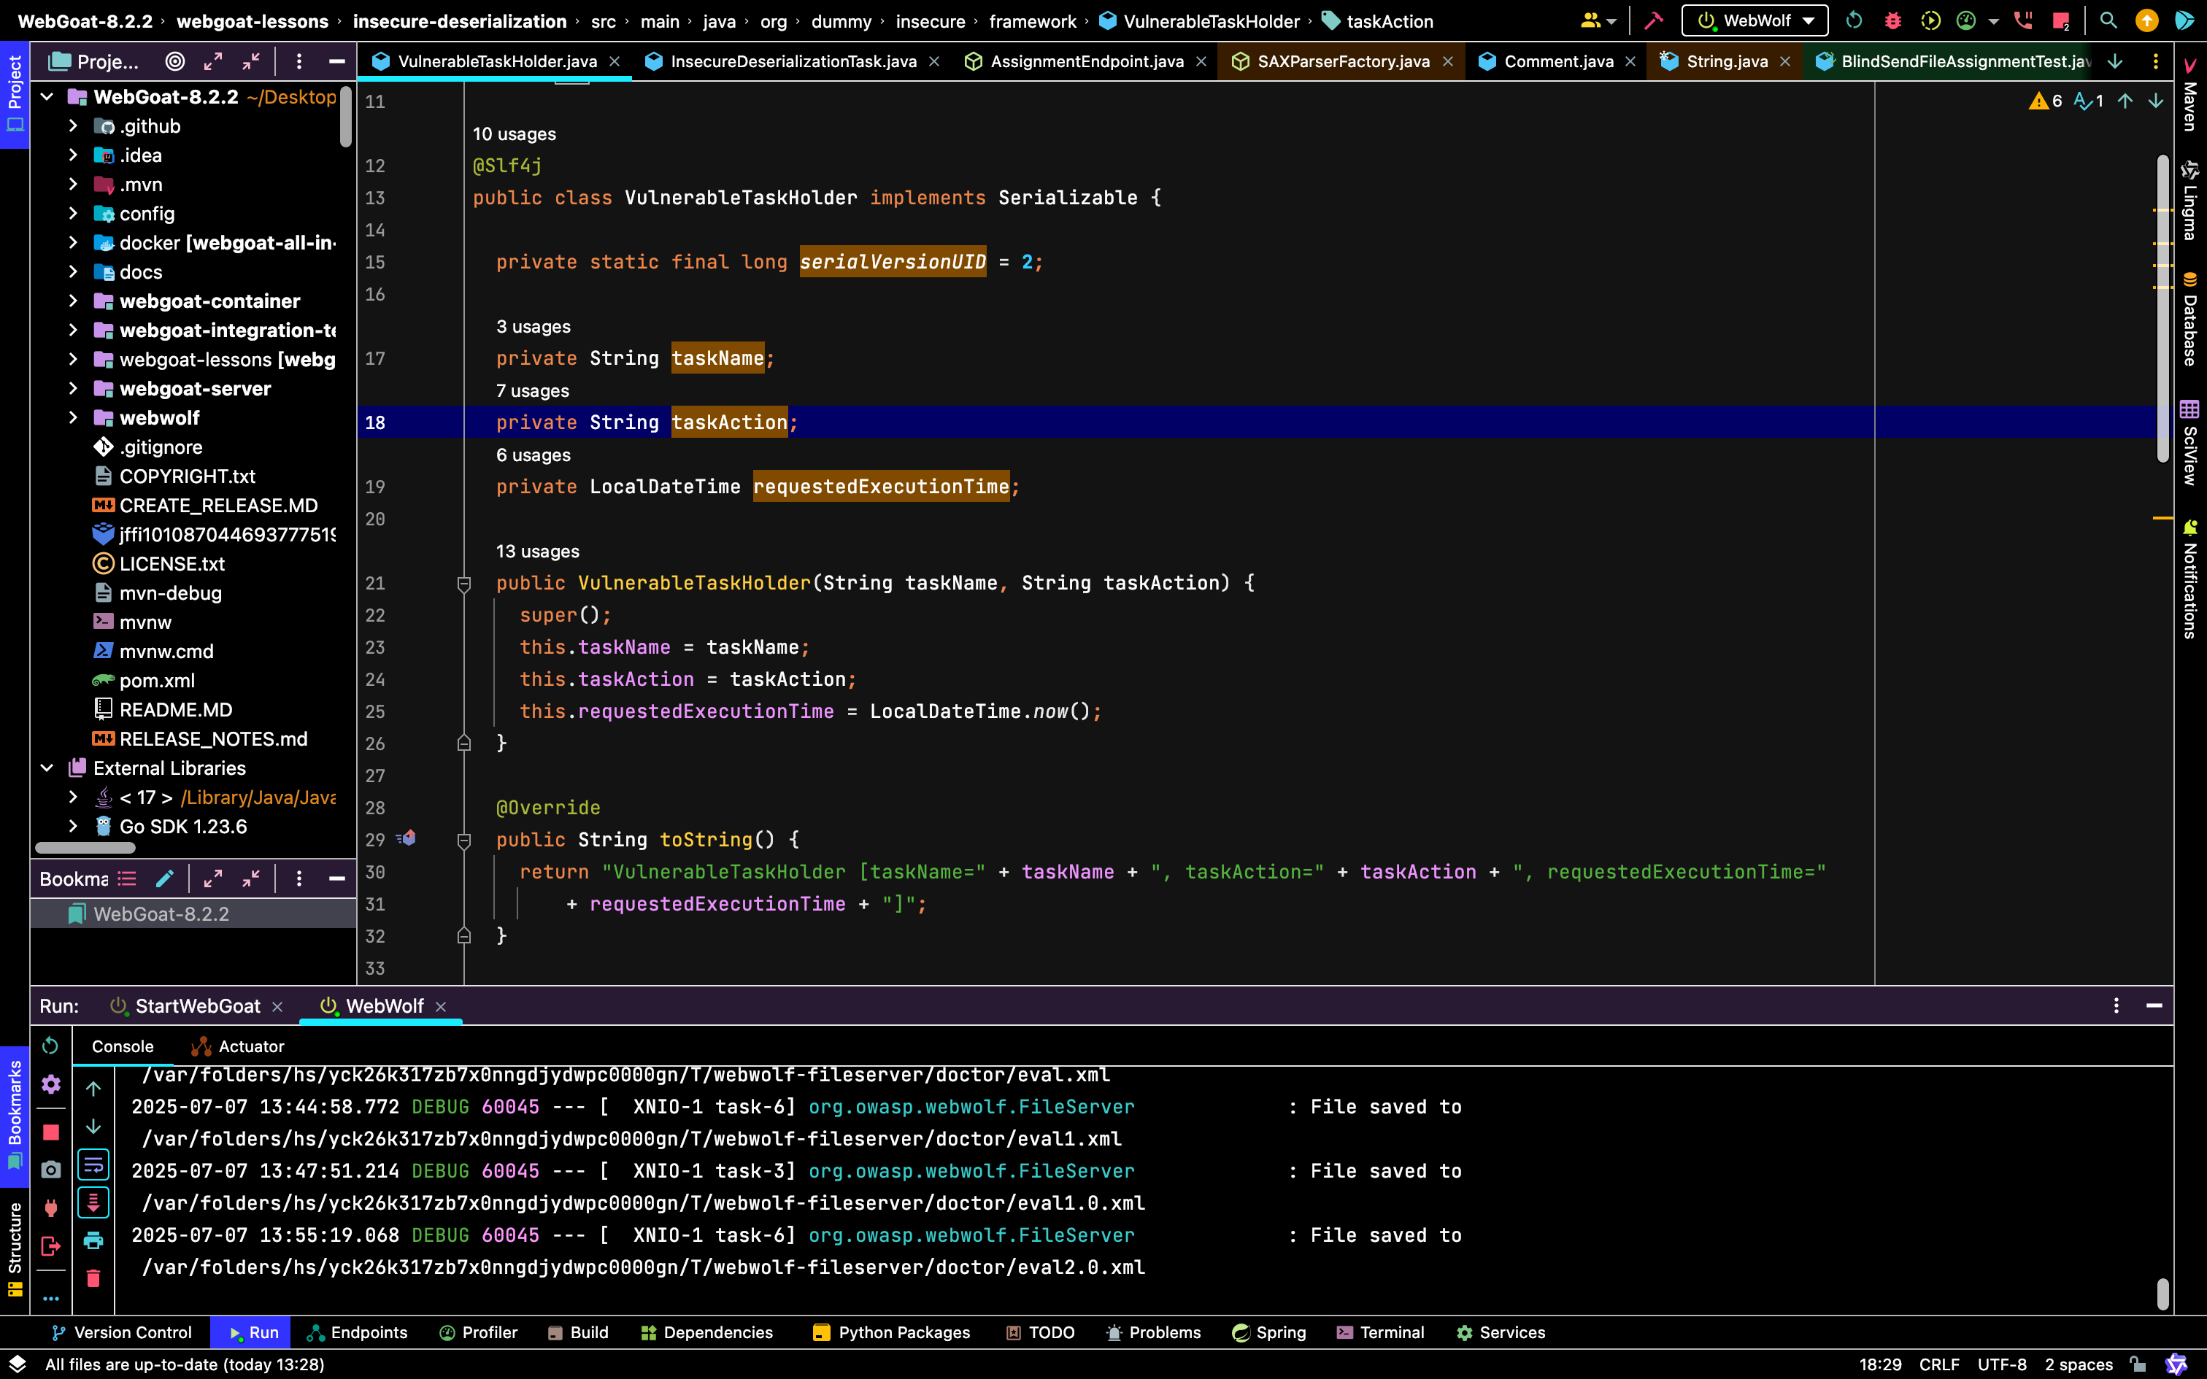Click the locate-file target icon in the Project panel
Image resolution: width=2207 pixels, height=1379 pixels.
pos(174,61)
